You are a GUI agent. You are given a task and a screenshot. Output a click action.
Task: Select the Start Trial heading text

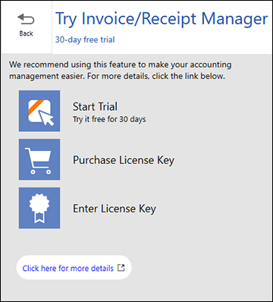(95, 106)
